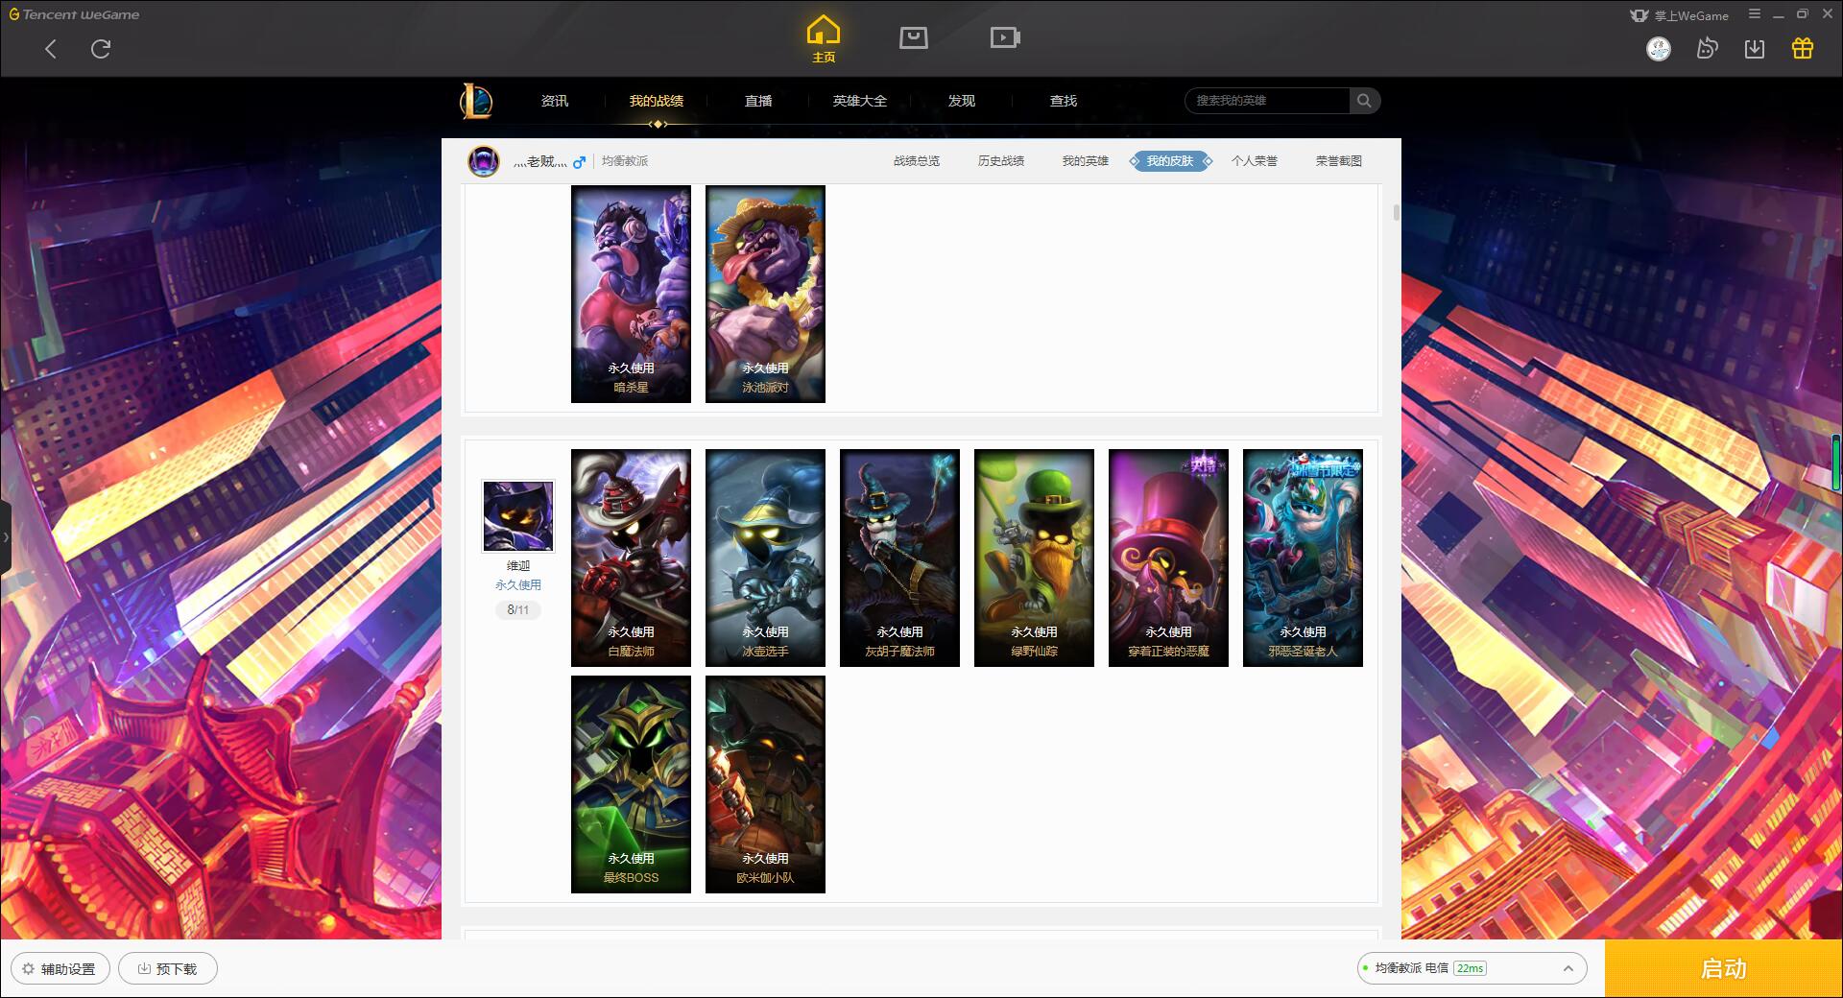This screenshot has height=998, width=1843.
Task: Open the gift box icon
Action: tap(1803, 48)
